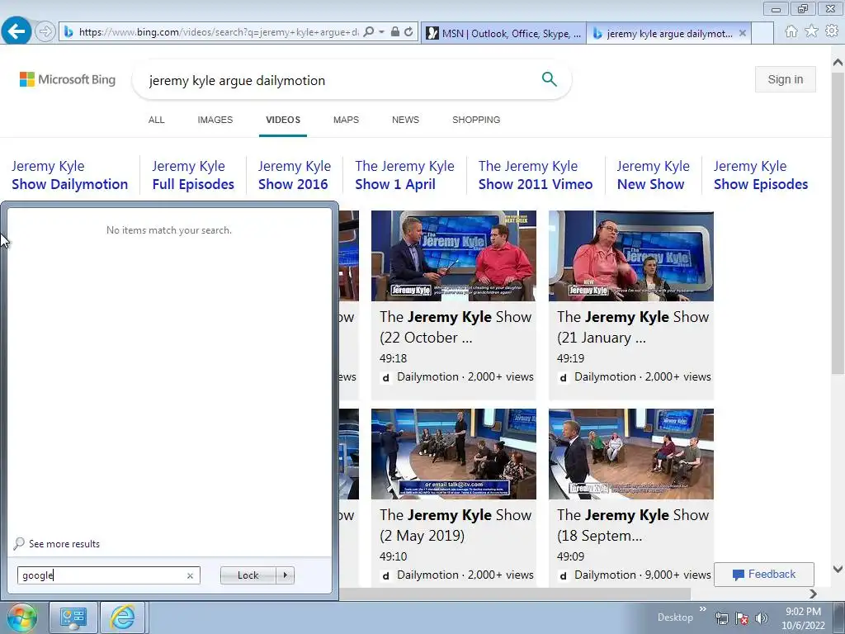Open the 2 May 2019 video thumbnail
Image resolution: width=845 pixels, height=634 pixels.
point(454,454)
